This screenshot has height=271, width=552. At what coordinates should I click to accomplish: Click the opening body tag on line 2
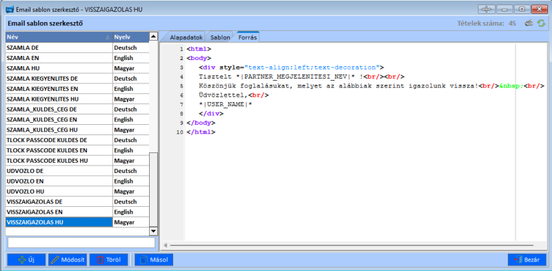[199, 58]
